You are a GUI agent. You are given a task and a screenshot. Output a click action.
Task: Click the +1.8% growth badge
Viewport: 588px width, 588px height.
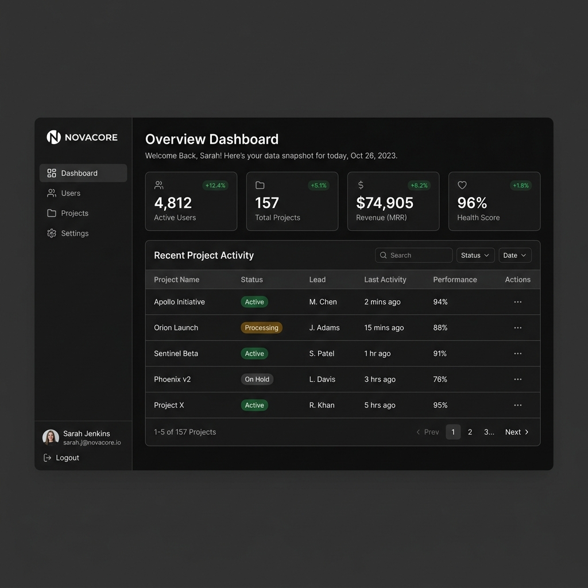click(521, 185)
